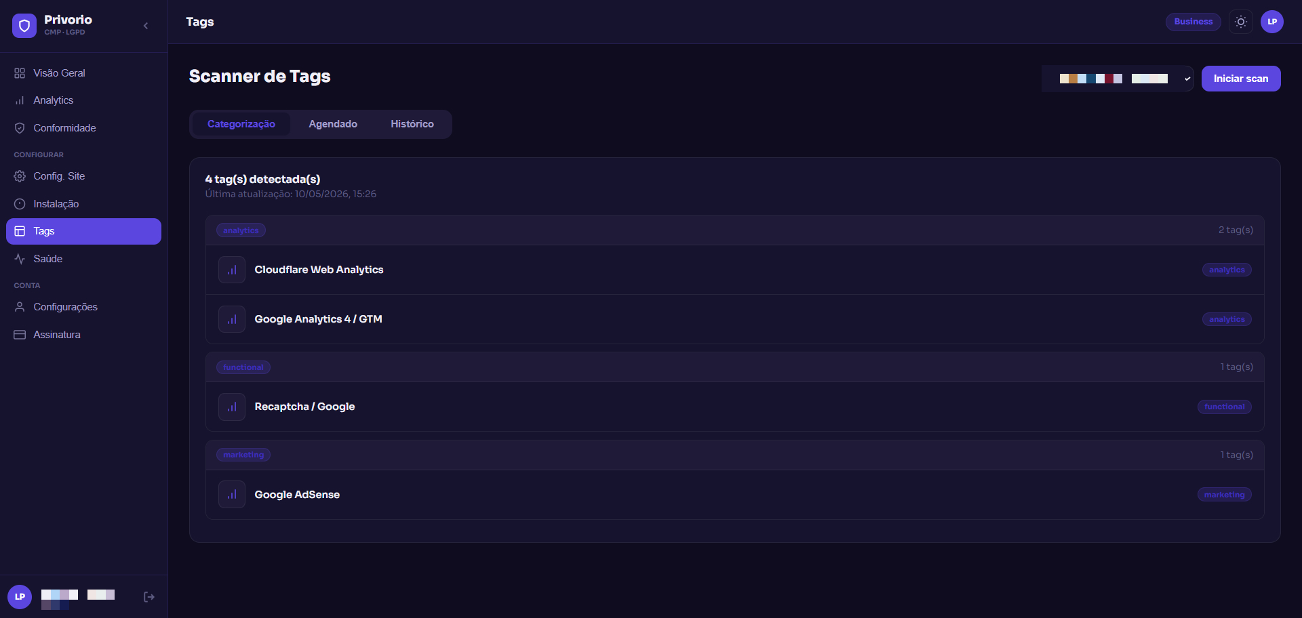Switch to the Histórico tab
This screenshot has height=618, width=1302.
(x=412, y=124)
